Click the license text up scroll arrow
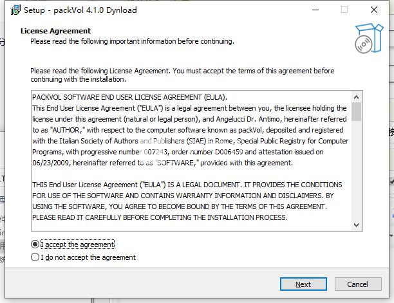Image resolution: width=394 pixels, height=303 pixels. click(x=356, y=97)
